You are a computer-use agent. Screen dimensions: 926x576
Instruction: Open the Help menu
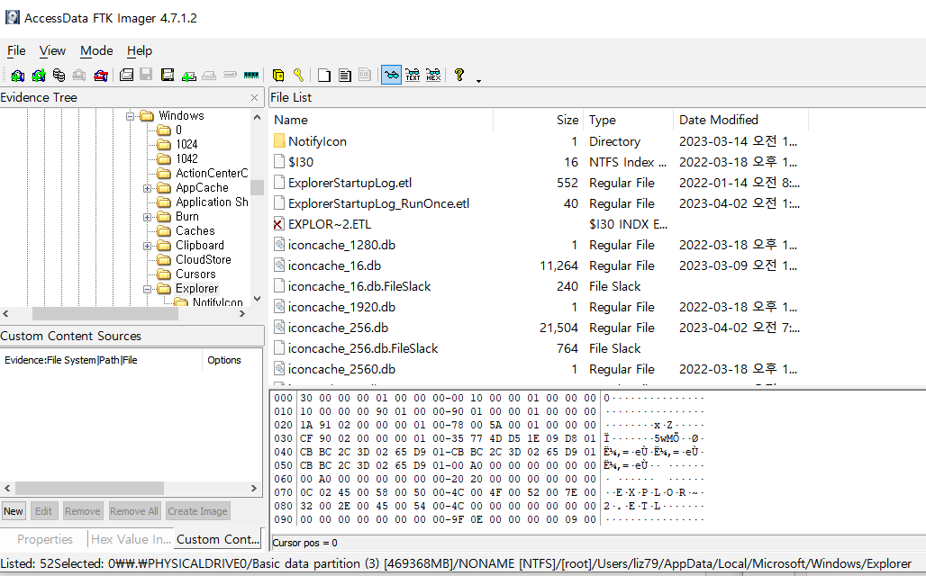(x=140, y=50)
